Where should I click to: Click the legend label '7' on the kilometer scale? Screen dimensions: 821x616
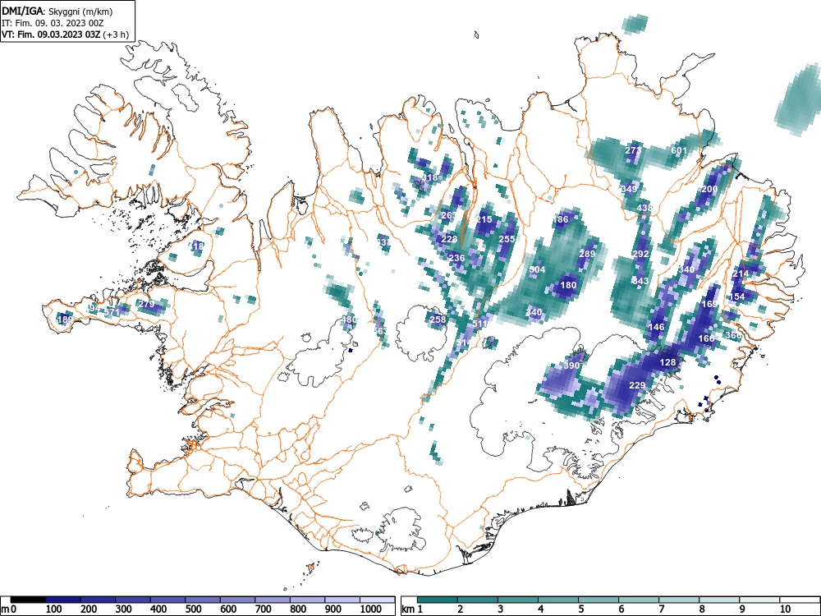(661, 609)
